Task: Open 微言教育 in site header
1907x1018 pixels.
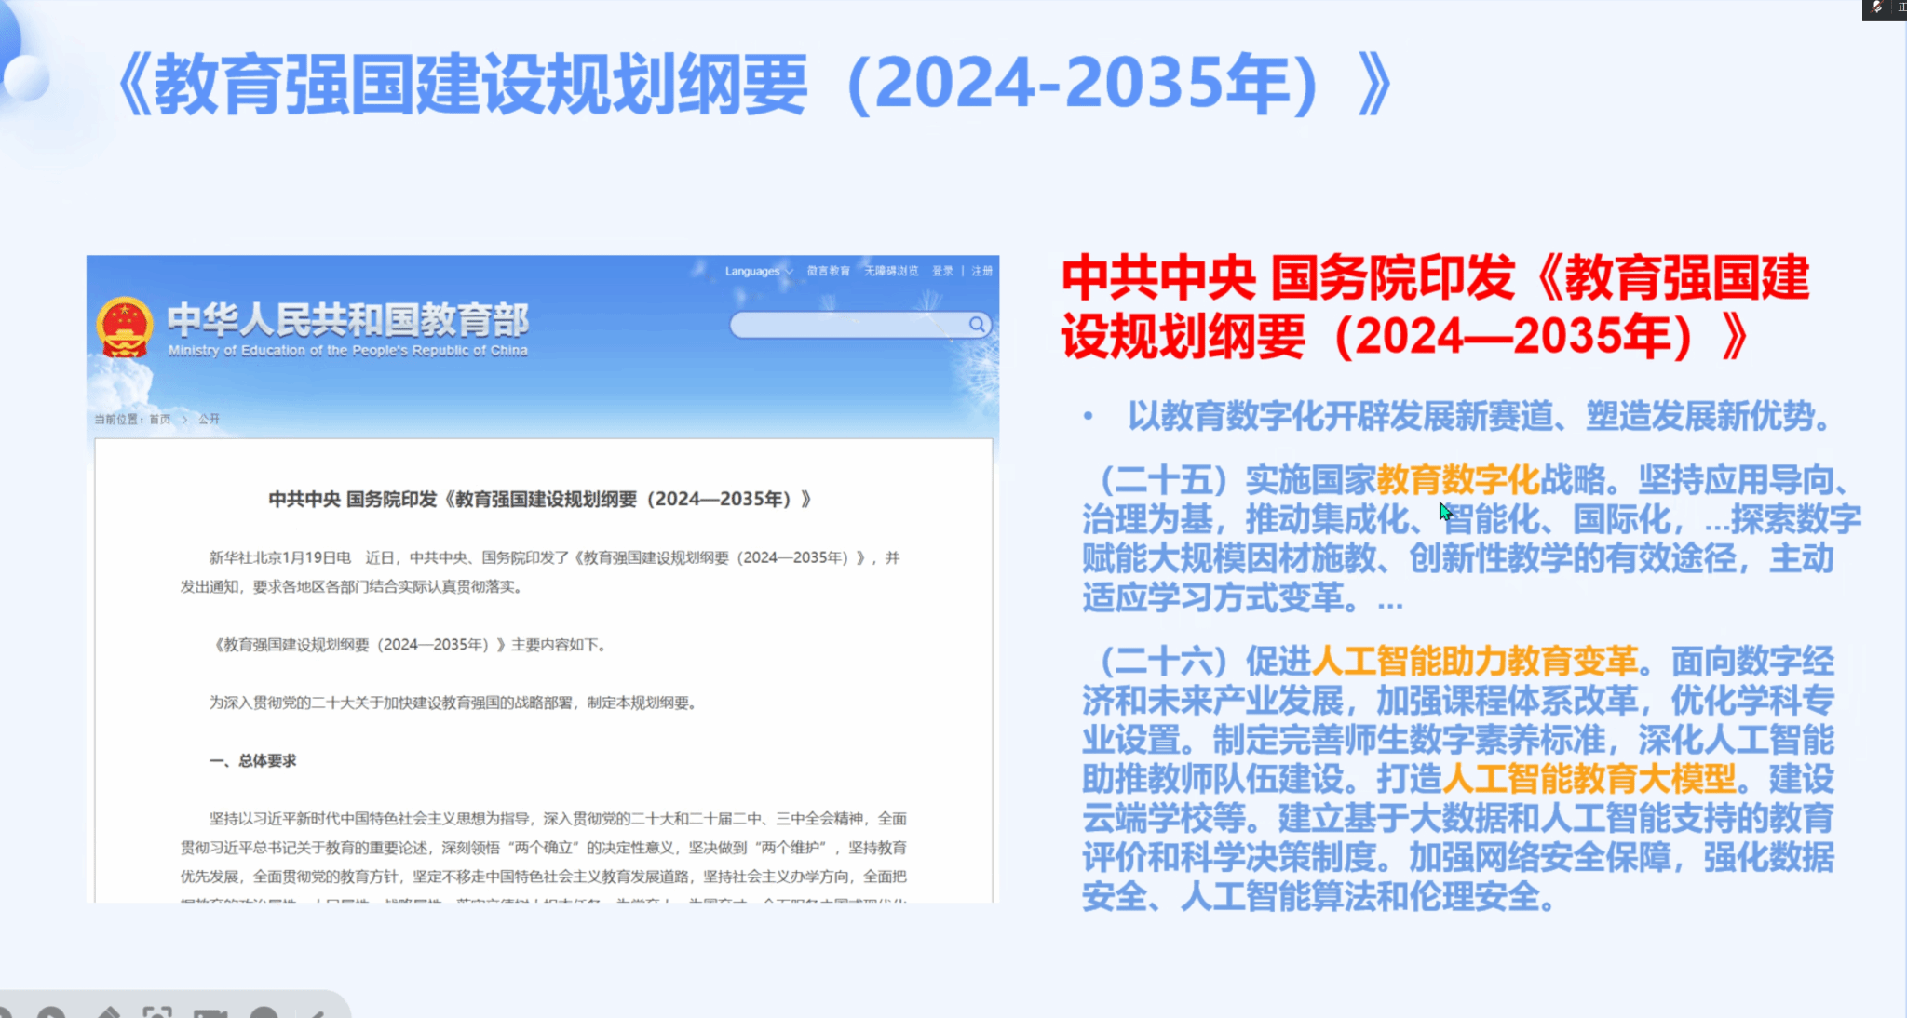Action: (828, 271)
